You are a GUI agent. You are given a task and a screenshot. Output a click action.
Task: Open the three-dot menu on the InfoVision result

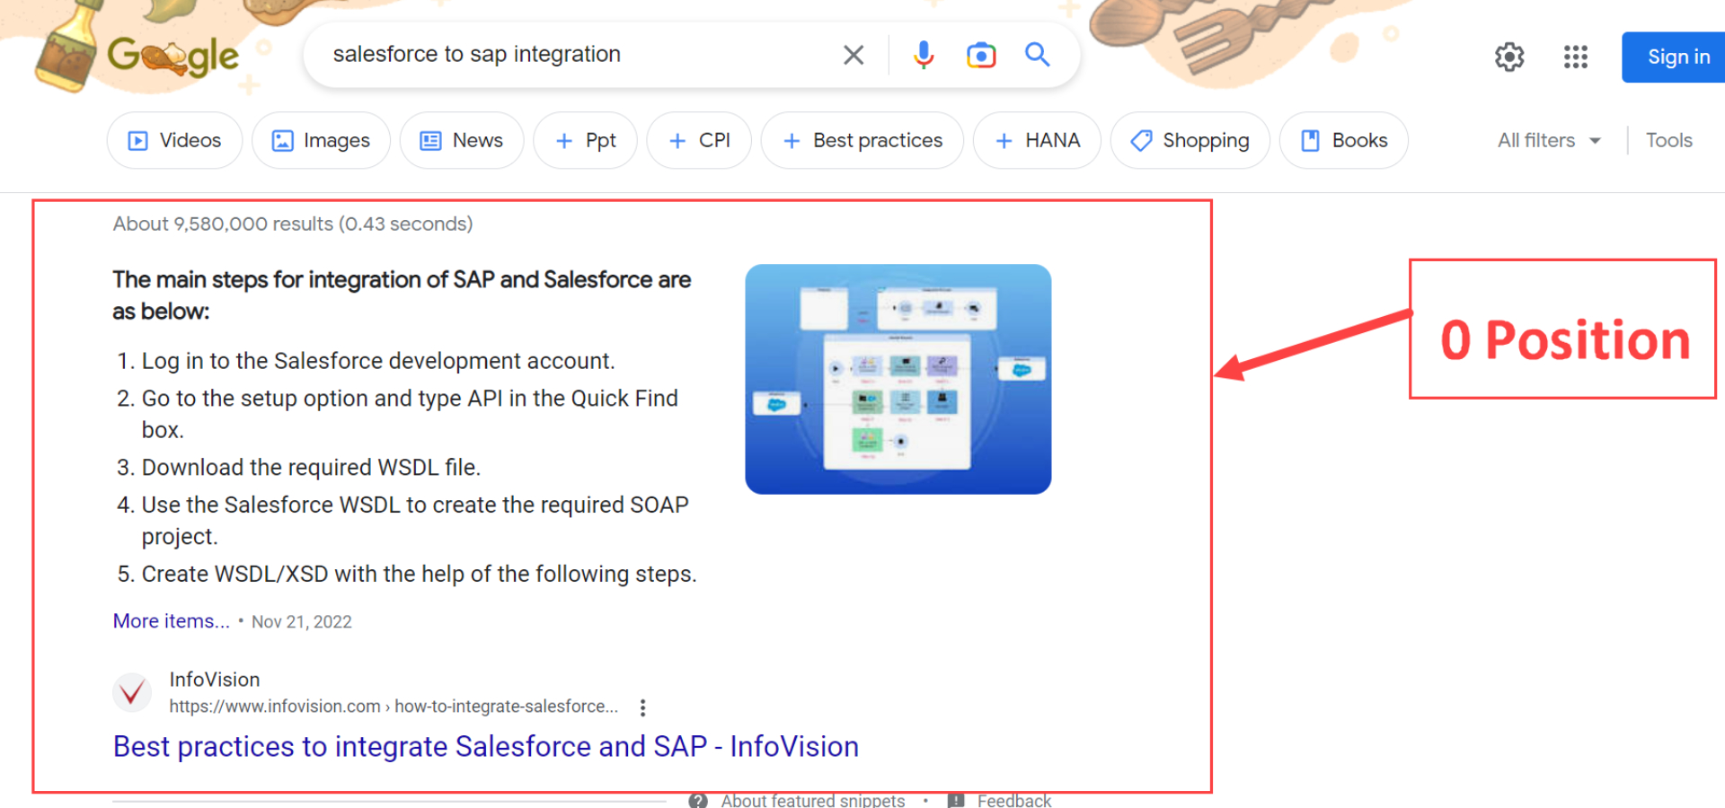click(643, 707)
